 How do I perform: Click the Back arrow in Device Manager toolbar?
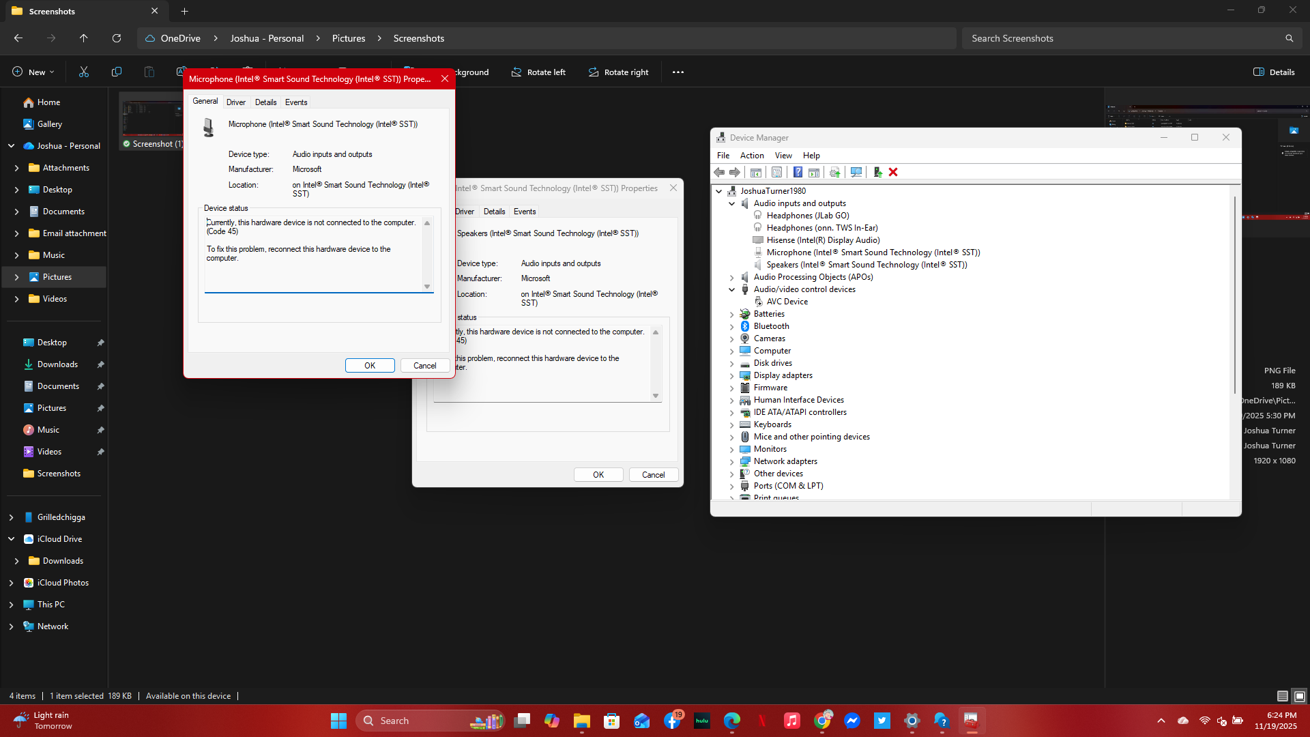coord(718,172)
